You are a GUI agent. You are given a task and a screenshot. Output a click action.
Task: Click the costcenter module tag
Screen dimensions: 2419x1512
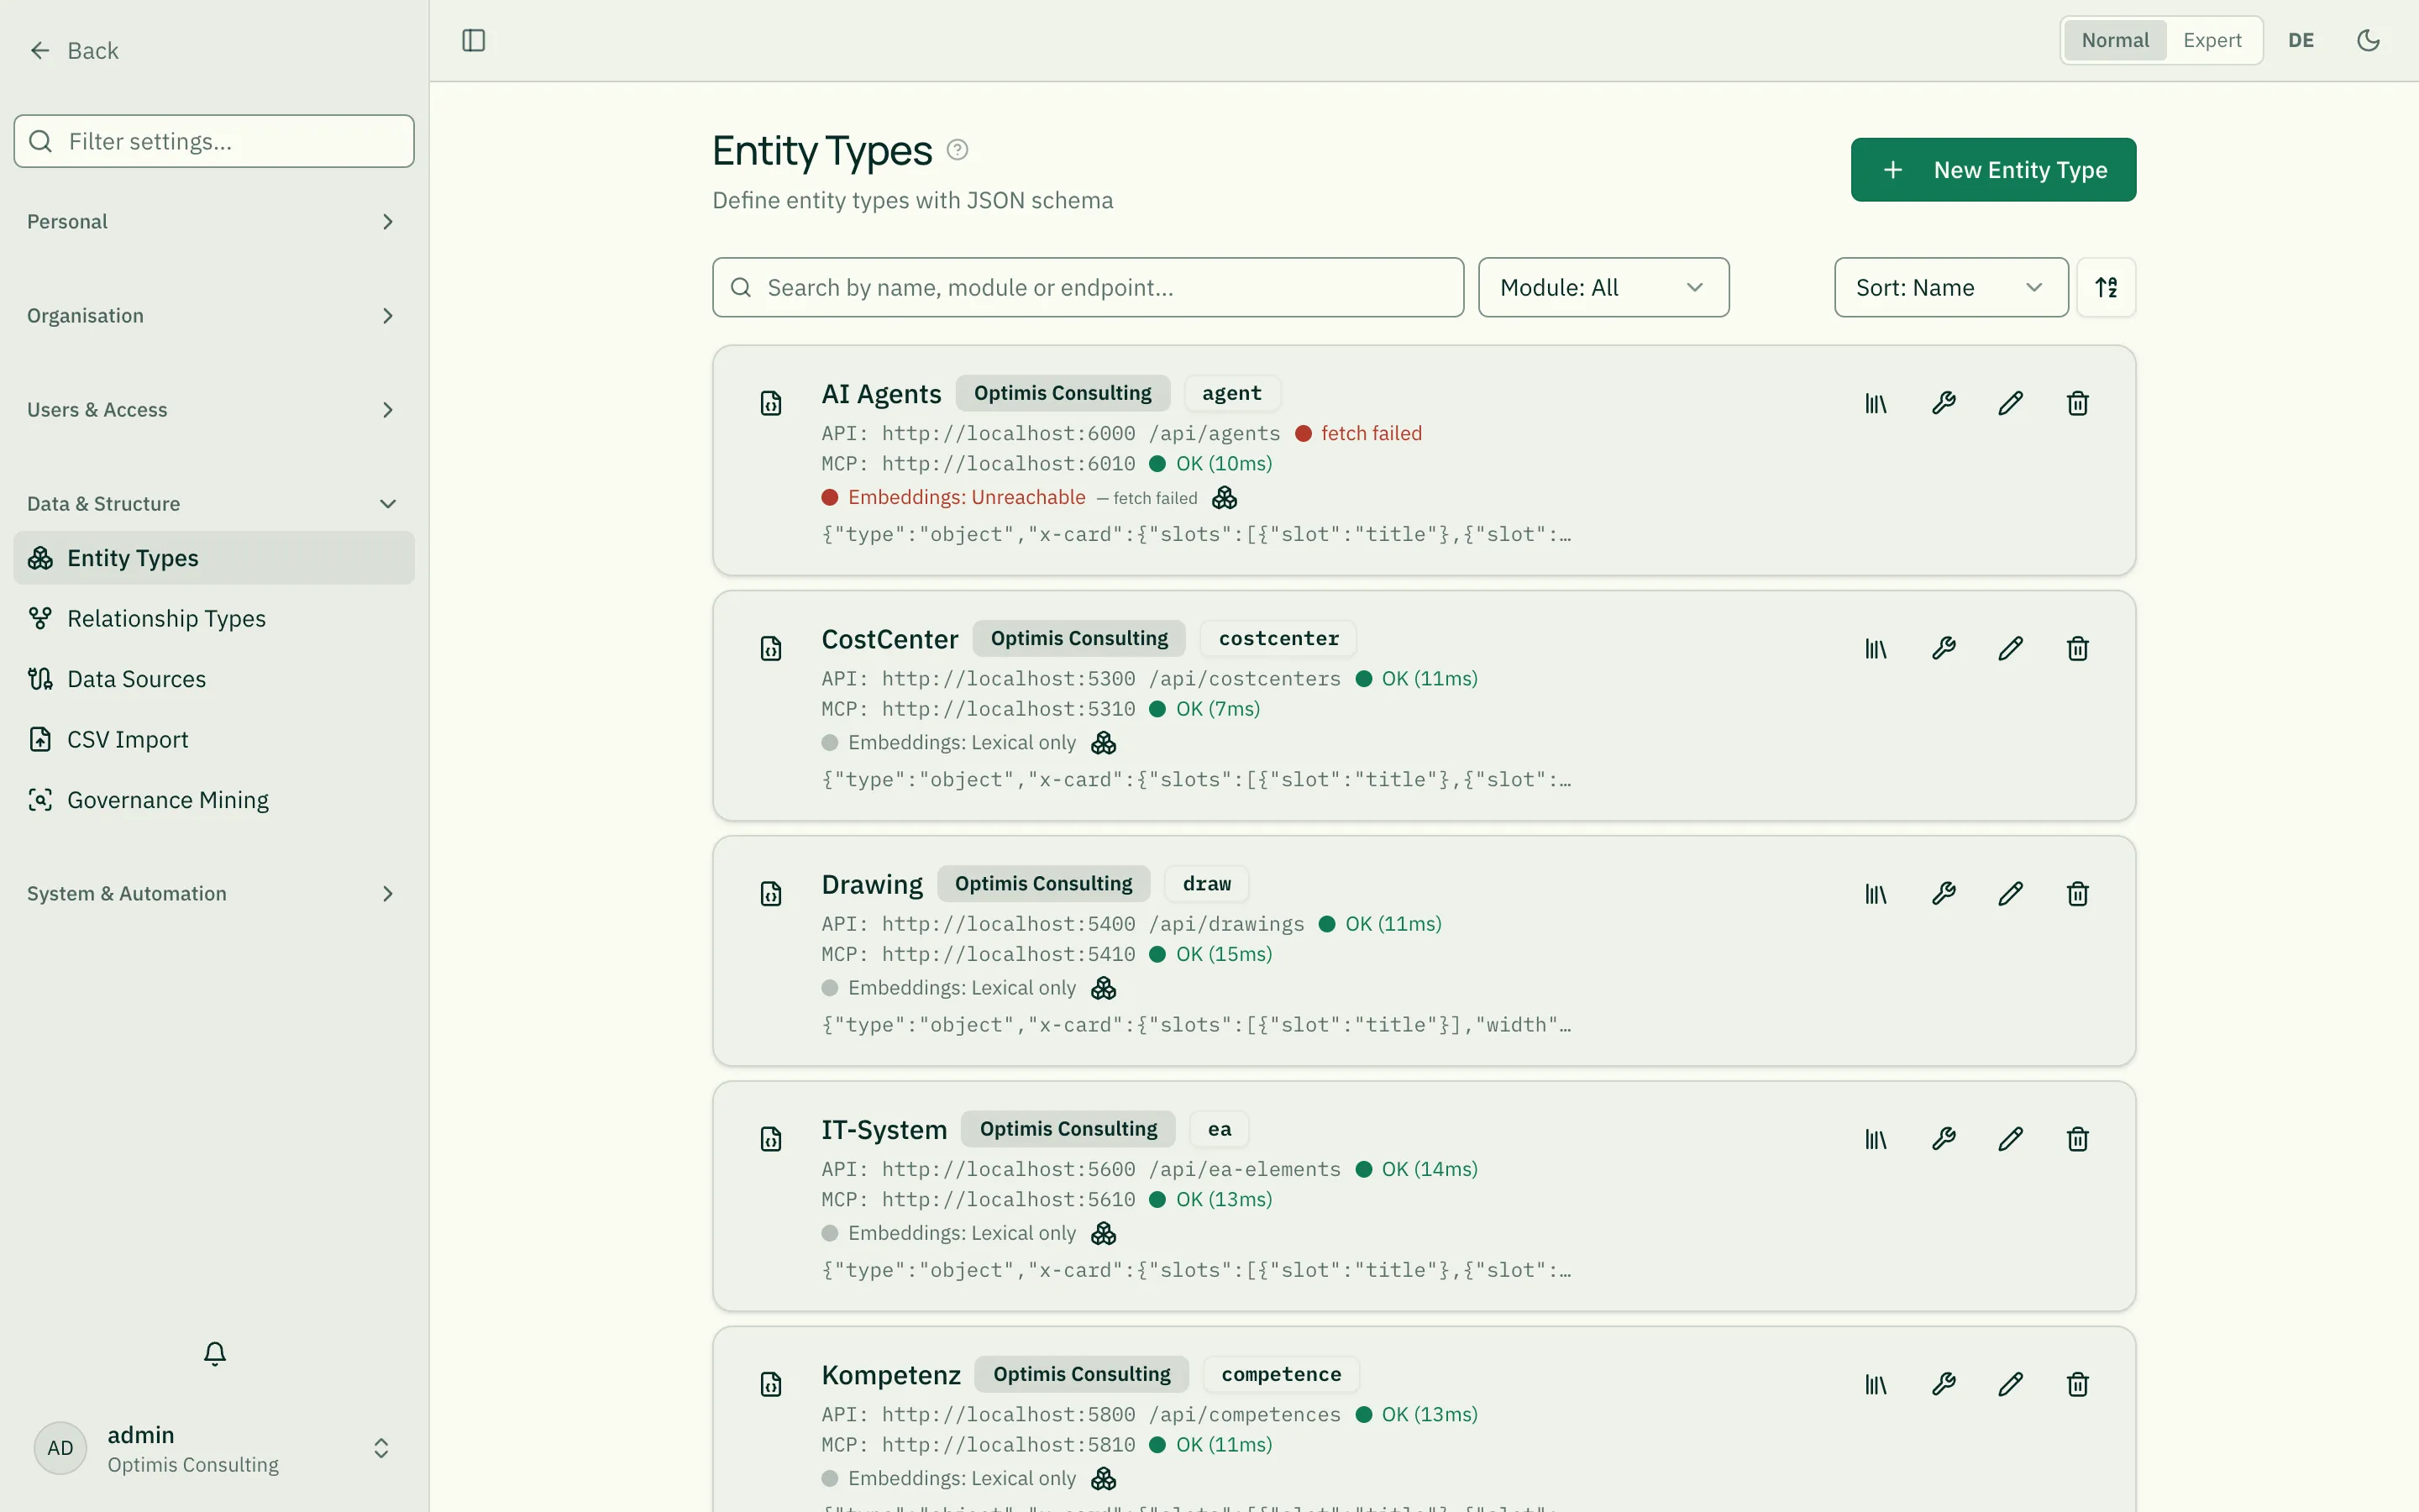[1278, 638]
